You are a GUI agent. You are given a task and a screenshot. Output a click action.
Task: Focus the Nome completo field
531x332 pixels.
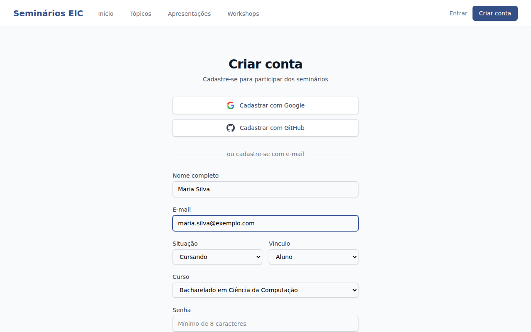point(265,189)
